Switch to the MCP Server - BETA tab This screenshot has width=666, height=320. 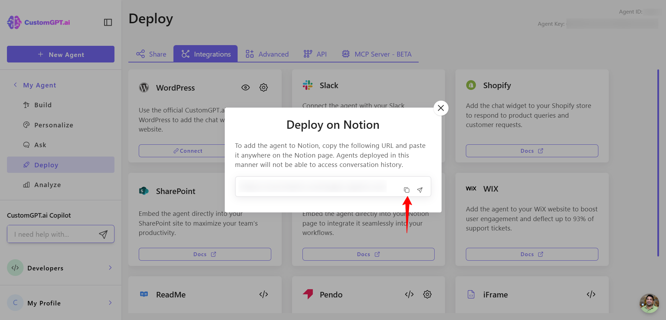click(376, 54)
